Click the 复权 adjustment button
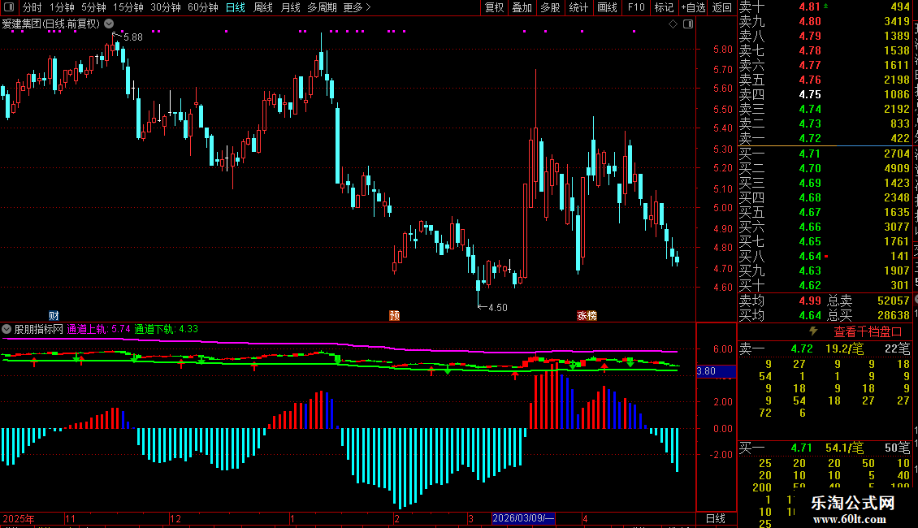The width and height of the screenshot is (918, 528). (x=494, y=7)
